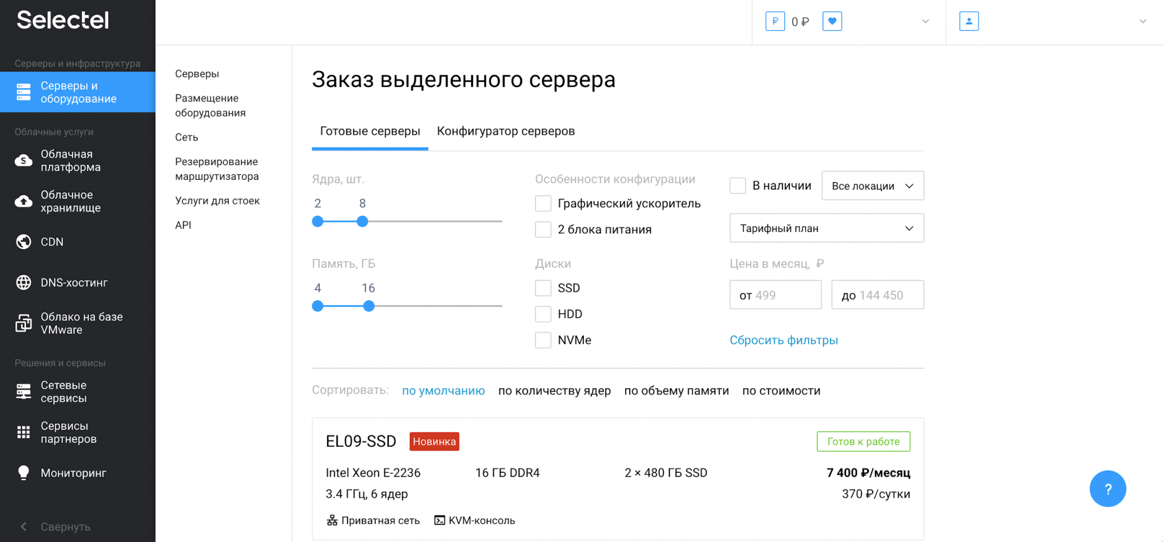Open the user profile icon

969,22
